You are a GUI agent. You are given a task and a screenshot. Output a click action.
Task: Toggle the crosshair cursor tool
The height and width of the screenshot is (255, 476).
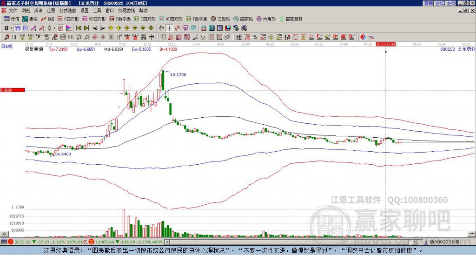[x=169, y=28]
